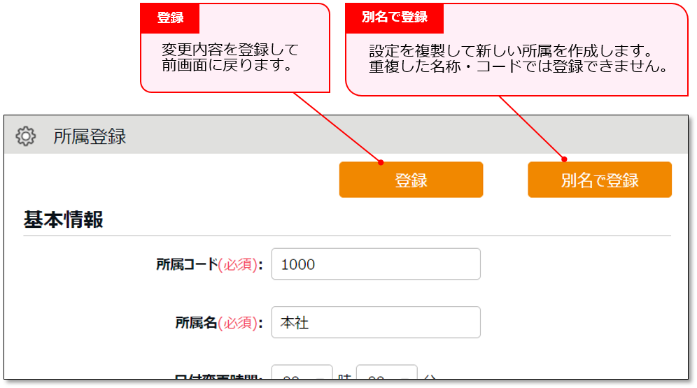Click the 日付変更時間 field label
This screenshot has height=388, width=697.
pos(218,378)
